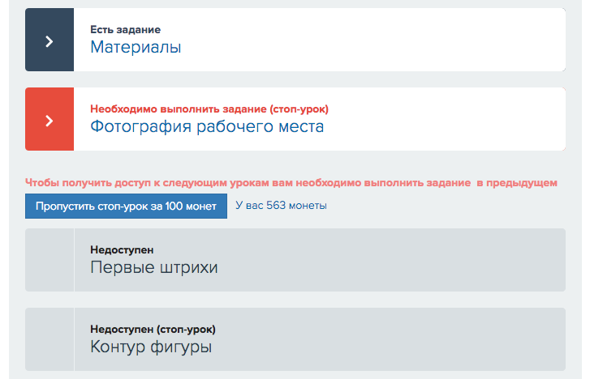
Task: Click the 'Есть задание' status label
Action: point(125,30)
